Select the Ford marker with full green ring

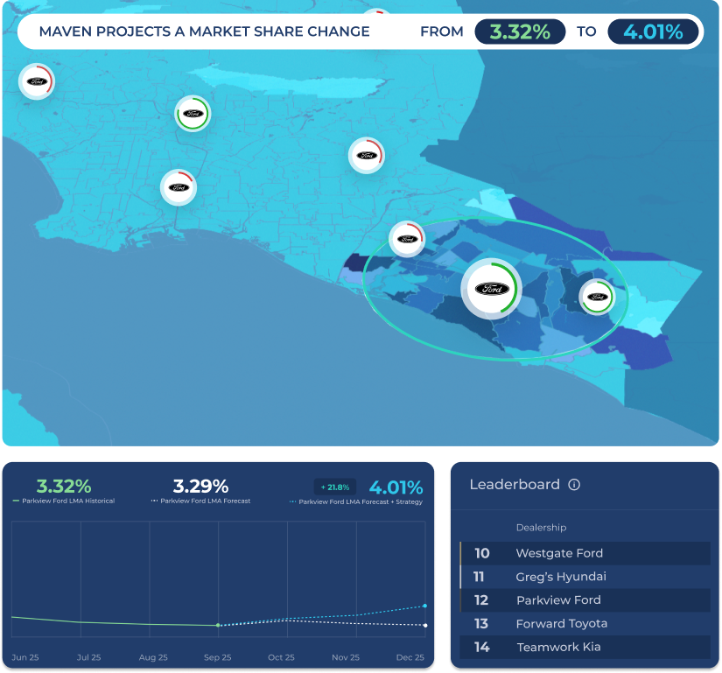tap(193, 114)
